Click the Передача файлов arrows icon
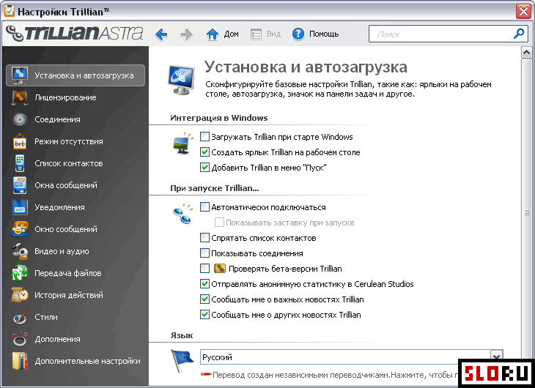 [20, 273]
